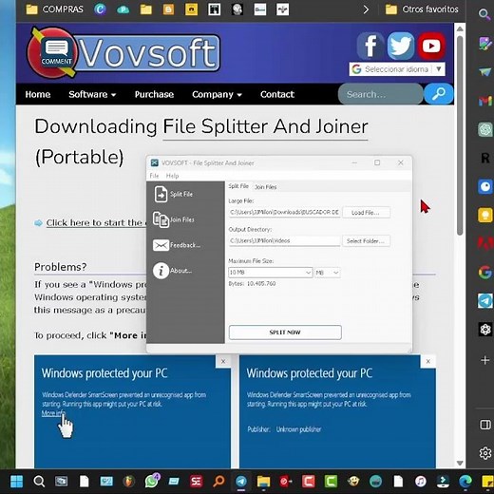The width and height of the screenshot is (494, 494).
Task: Close the right Windows protected your PC dialog
Action: point(428,361)
